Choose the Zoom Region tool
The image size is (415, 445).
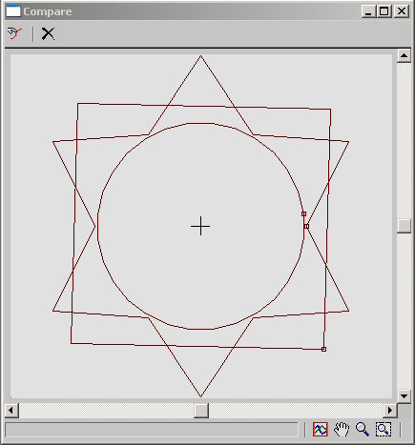click(384, 429)
